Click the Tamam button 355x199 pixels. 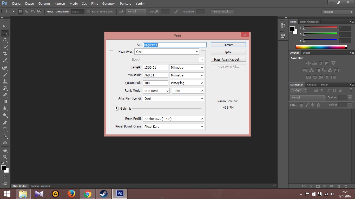[x=228, y=45]
